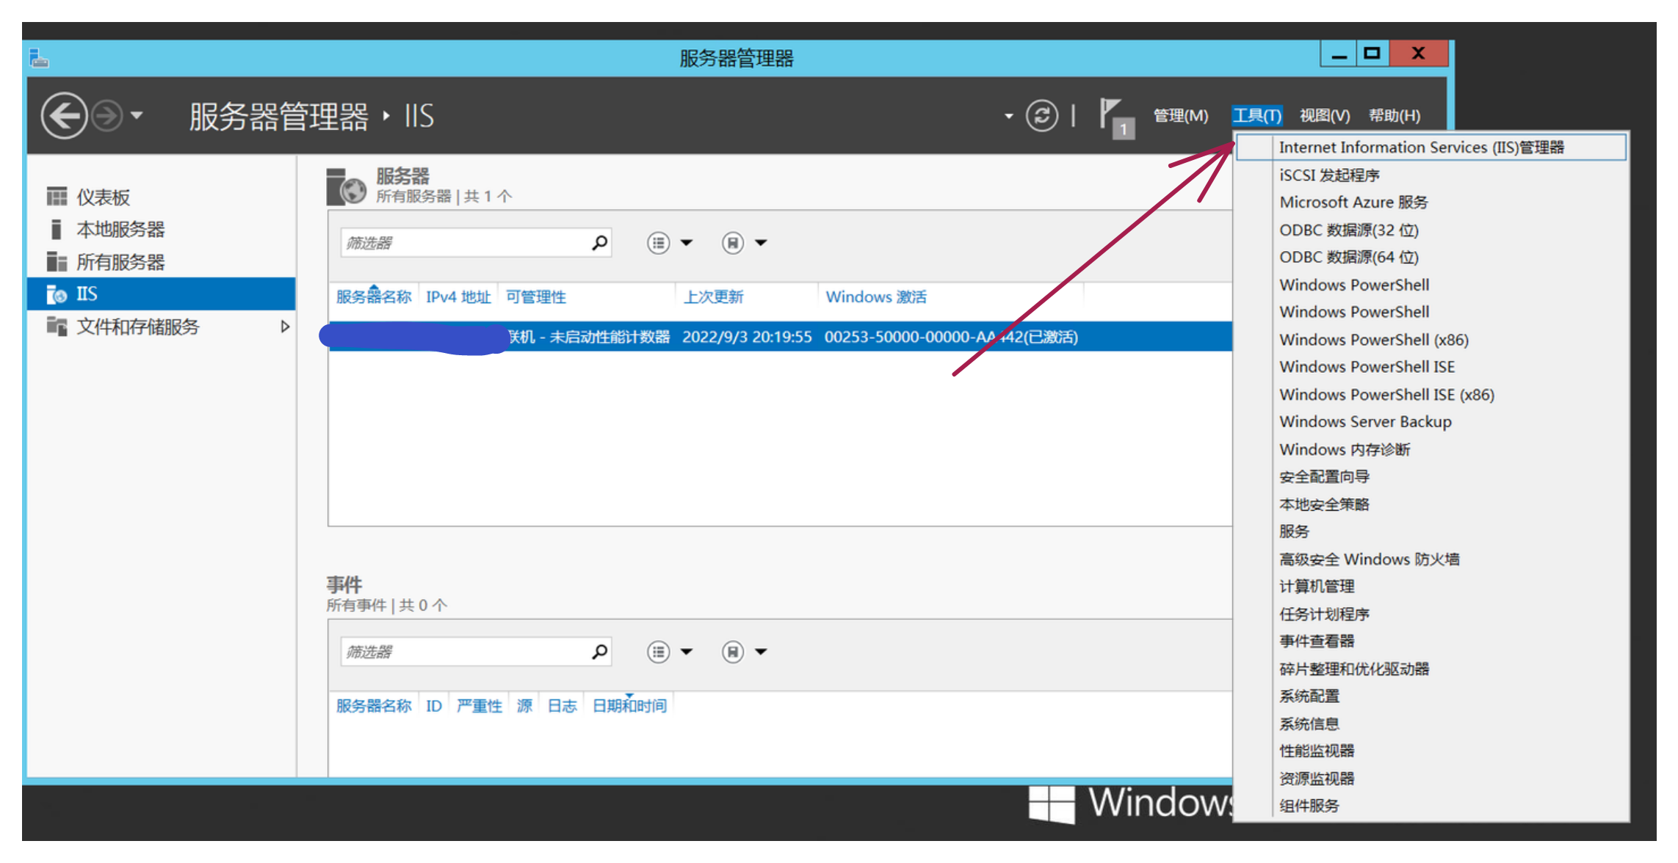Open dropdown arrow beside servers list options
1678x863 pixels.
coord(687,242)
